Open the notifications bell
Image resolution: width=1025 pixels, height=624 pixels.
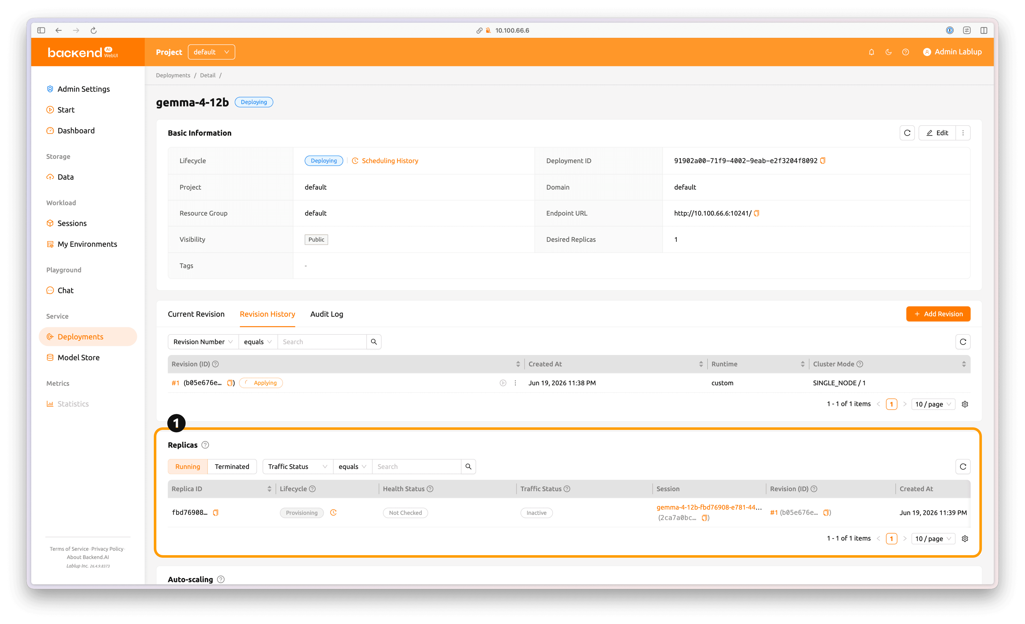(871, 52)
